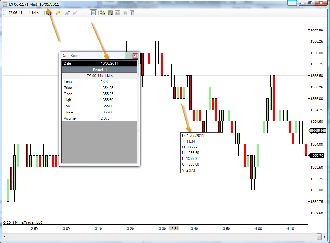Close the Data Box window
The height and width of the screenshot is (243, 330).
coord(135,56)
